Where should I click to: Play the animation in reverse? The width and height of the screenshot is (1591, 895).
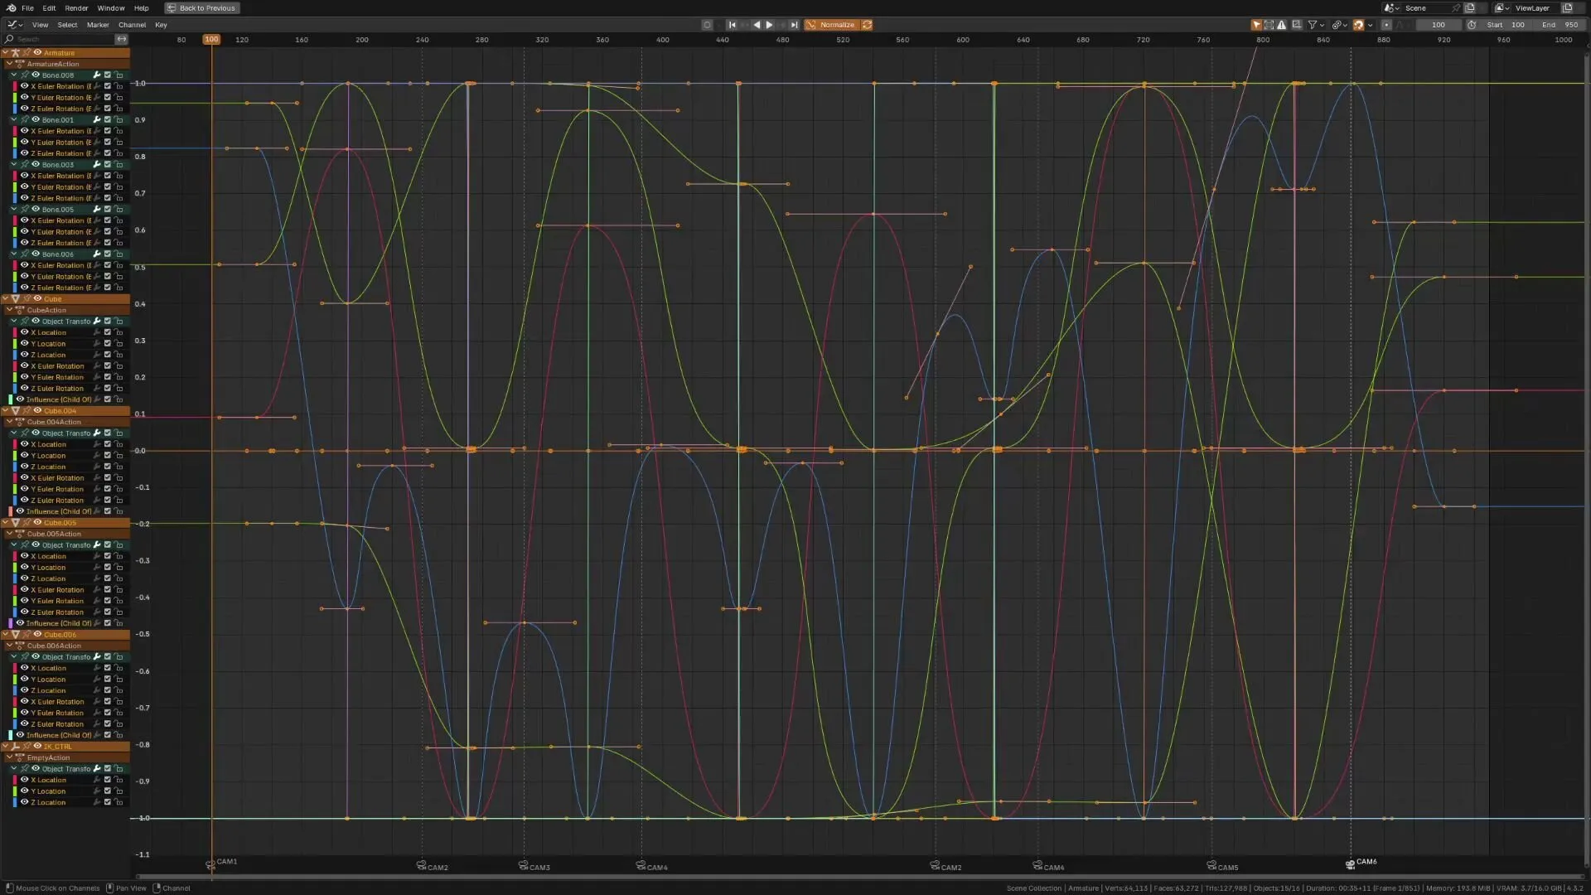click(757, 25)
